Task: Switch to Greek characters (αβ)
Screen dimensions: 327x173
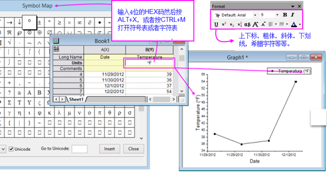Action: tap(247, 25)
